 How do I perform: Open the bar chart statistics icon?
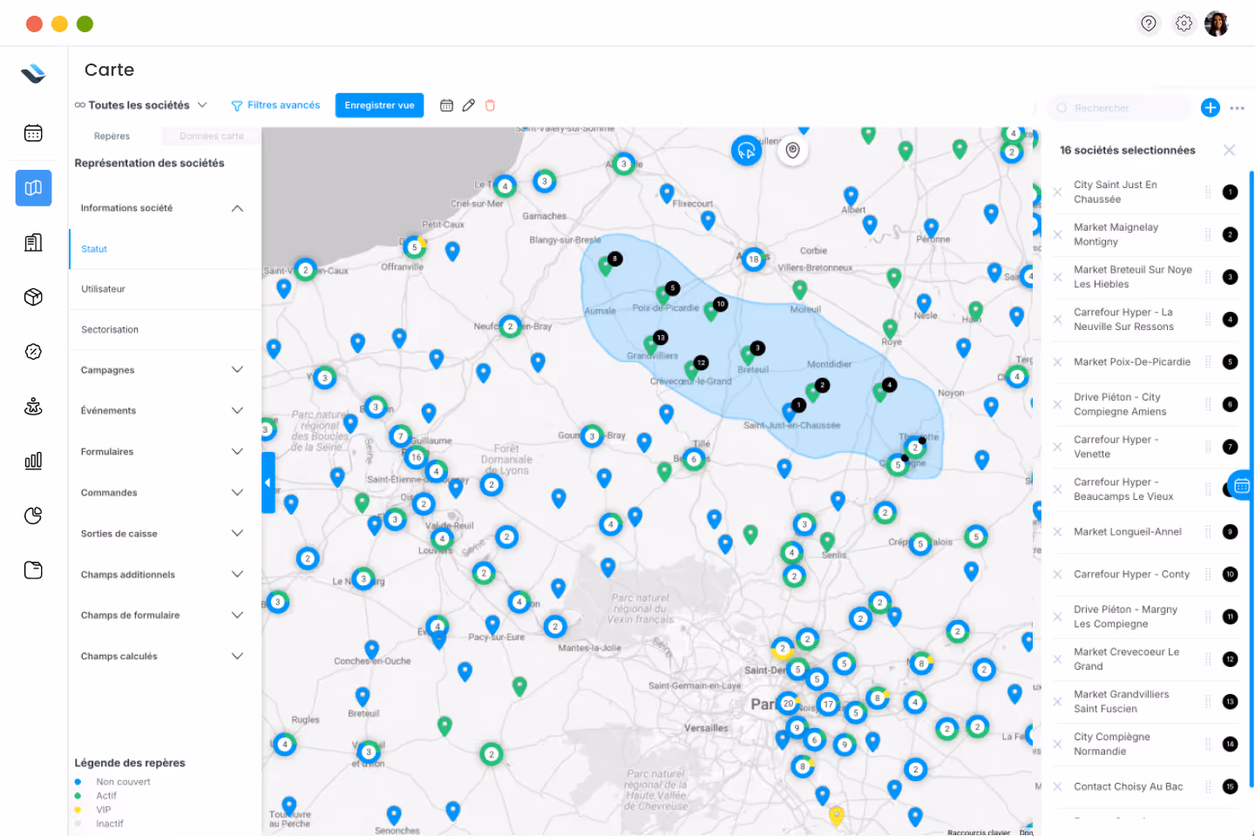point(32,461)
